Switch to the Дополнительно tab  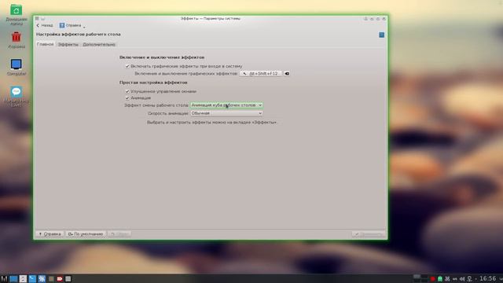(99, 44)
